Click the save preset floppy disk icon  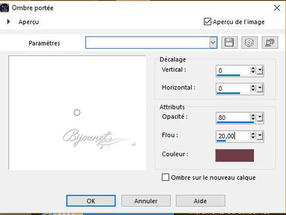pyautogui.click(x=229, y=42)
